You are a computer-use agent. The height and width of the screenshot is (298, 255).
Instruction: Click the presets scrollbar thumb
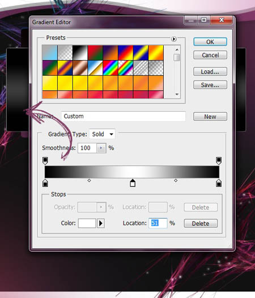[x=177, y=57]
